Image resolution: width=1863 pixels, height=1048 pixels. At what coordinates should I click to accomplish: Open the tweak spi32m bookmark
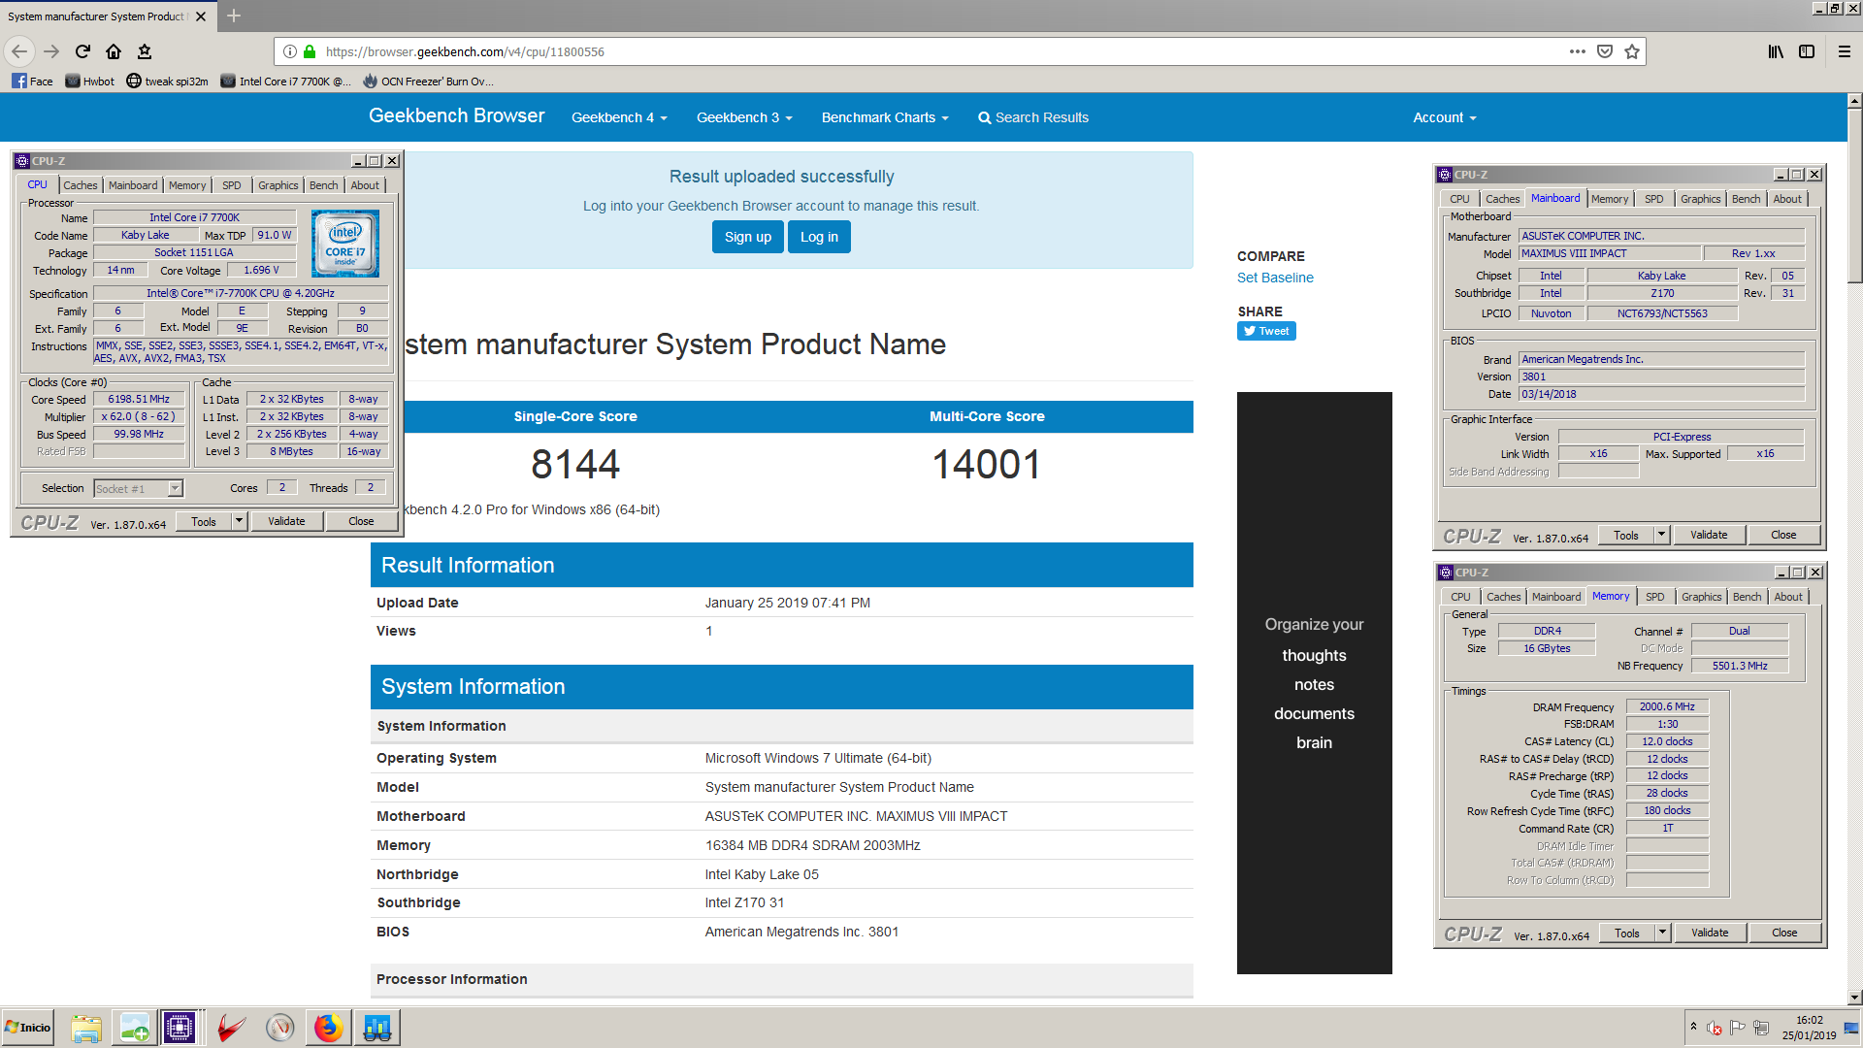pos(167,82)
